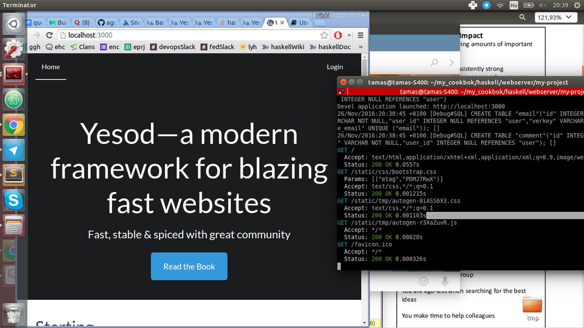Click the Login link on Yesod page
The height and width of the screenshot is (328, 584).
[x=335, y=67]
